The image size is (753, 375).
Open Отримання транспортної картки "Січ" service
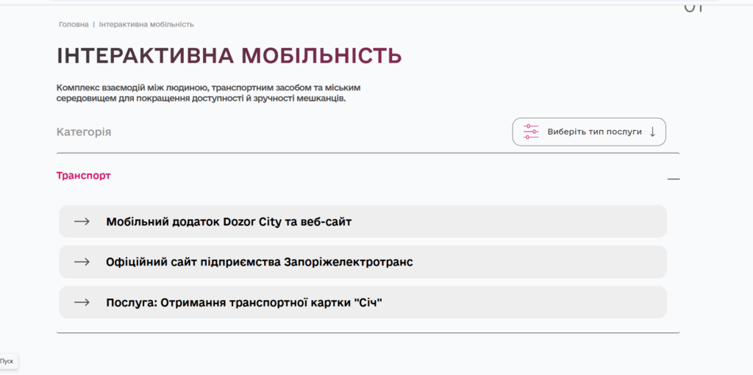pos(244,302)
